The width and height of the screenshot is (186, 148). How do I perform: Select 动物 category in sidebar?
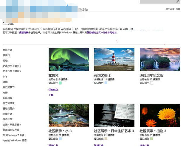tap(5, 61)
